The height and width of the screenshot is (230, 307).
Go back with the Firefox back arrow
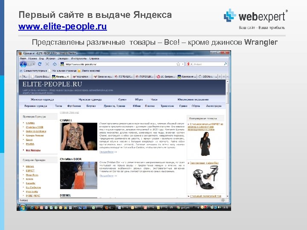(x=23, y=64)
